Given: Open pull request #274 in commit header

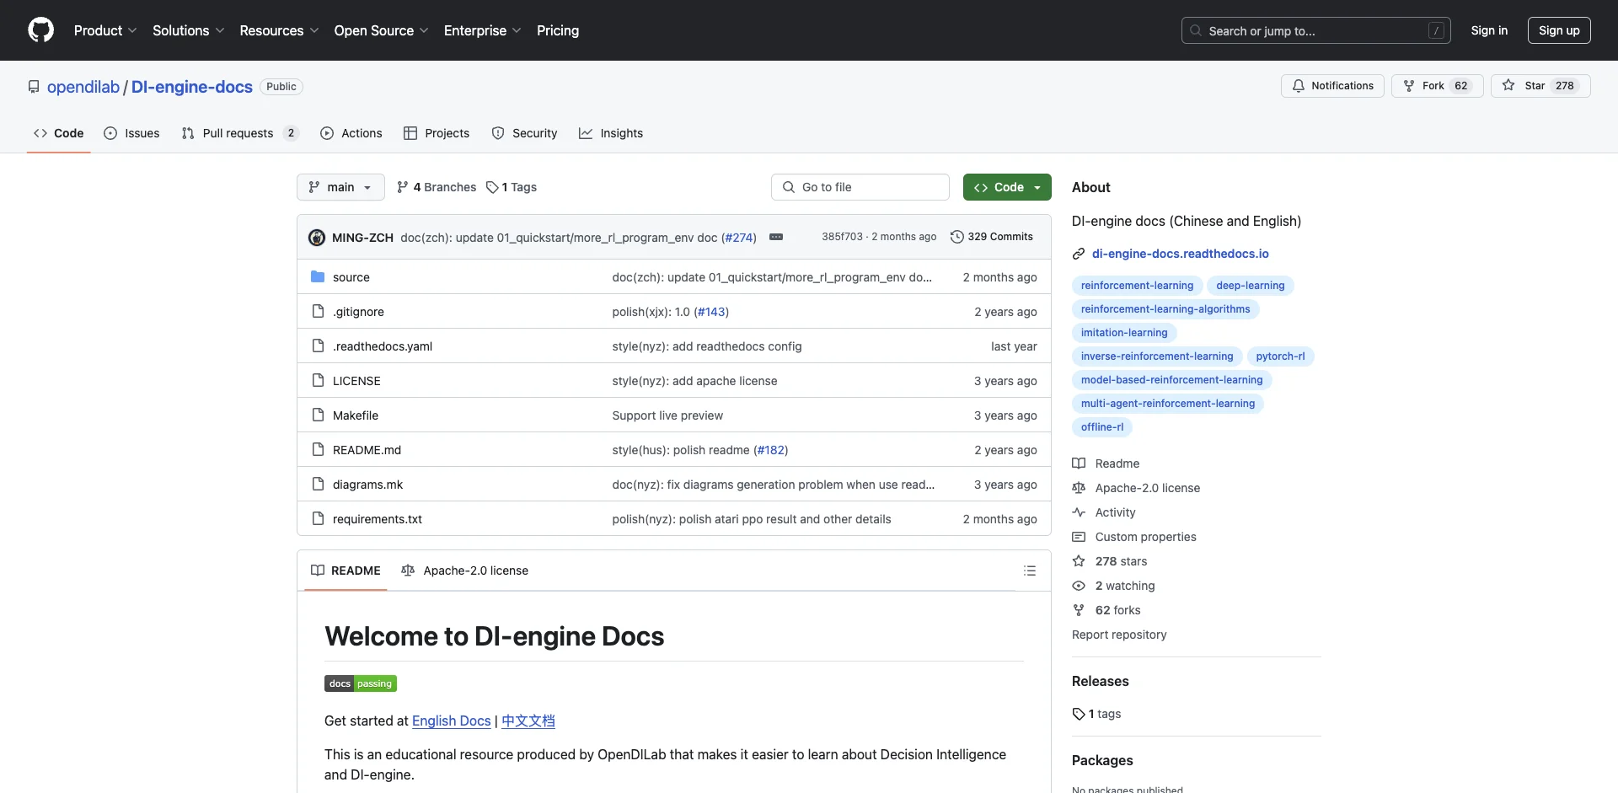Looking at the screenshot, I should (738, 238).
